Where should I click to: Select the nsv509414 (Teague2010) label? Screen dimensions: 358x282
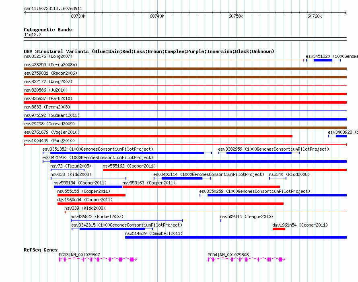[x=247, y=217]
